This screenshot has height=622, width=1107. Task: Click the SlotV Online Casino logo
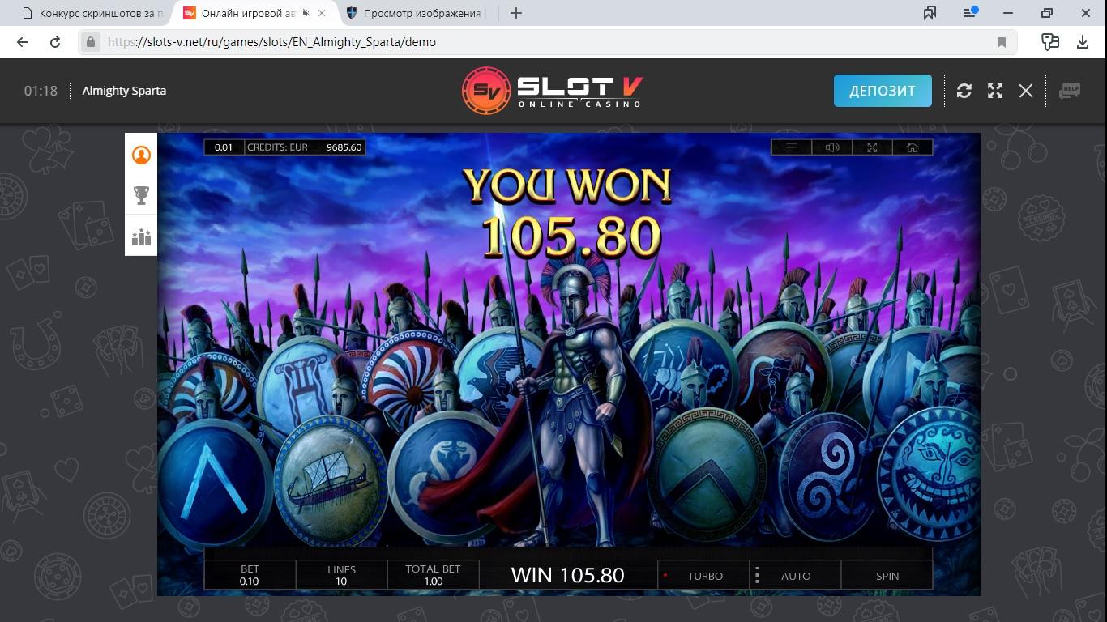coord(553,91)
